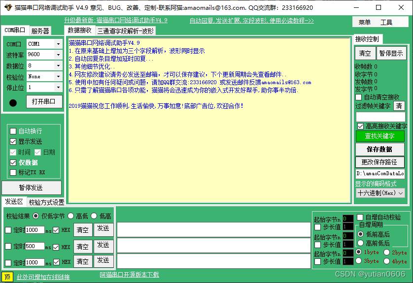Screen dimensions: 413x283
Task: Enable the 自增自动校验 checkbox
Action: [360, 217]
